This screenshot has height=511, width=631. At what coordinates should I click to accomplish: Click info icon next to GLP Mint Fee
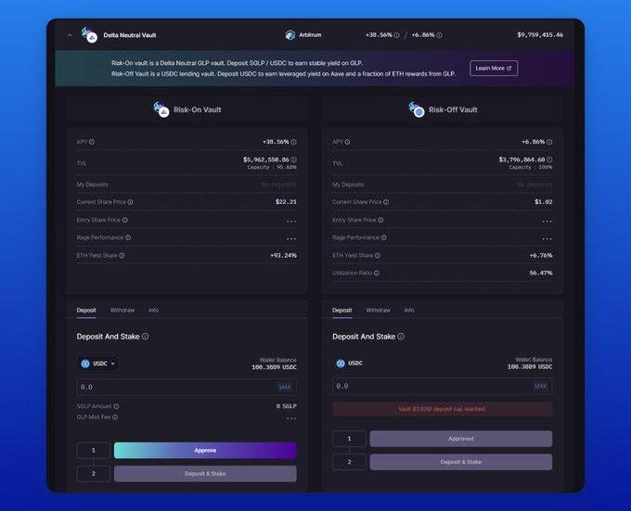click(115, 417)
